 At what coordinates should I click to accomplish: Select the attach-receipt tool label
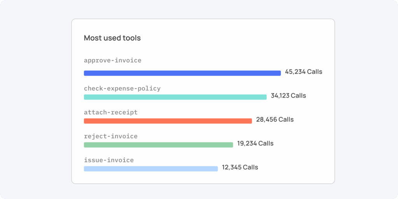click(x=111, y=112)
